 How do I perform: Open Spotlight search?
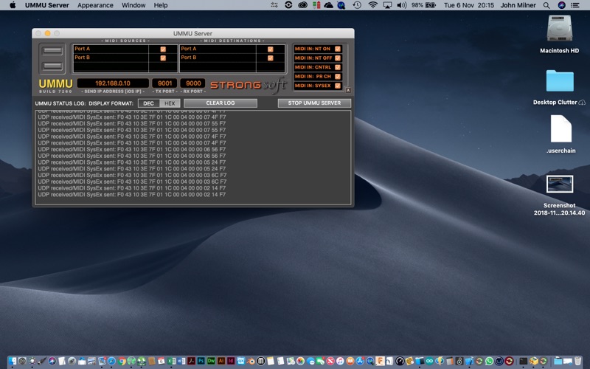(x=546, y=5)
